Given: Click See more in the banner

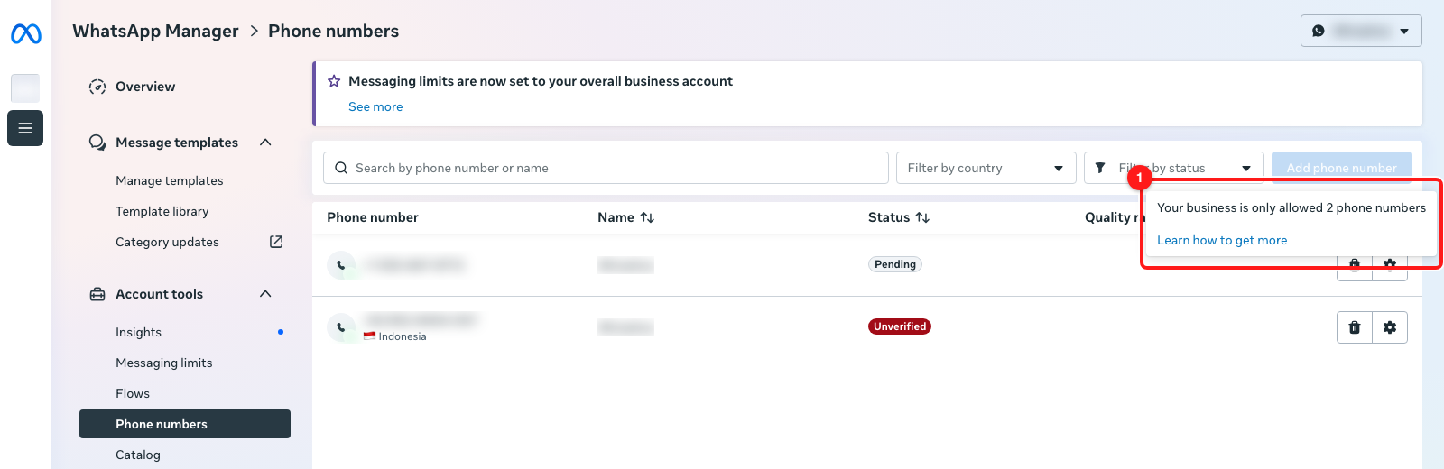Looking at the screenshot, I should (375, 106).
